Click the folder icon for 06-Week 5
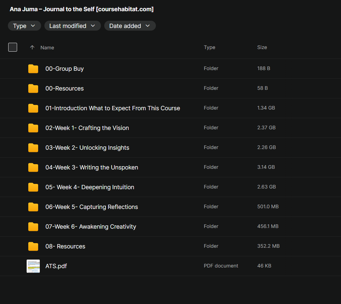This screenshot has height=304, width=341. click(33, 207)
